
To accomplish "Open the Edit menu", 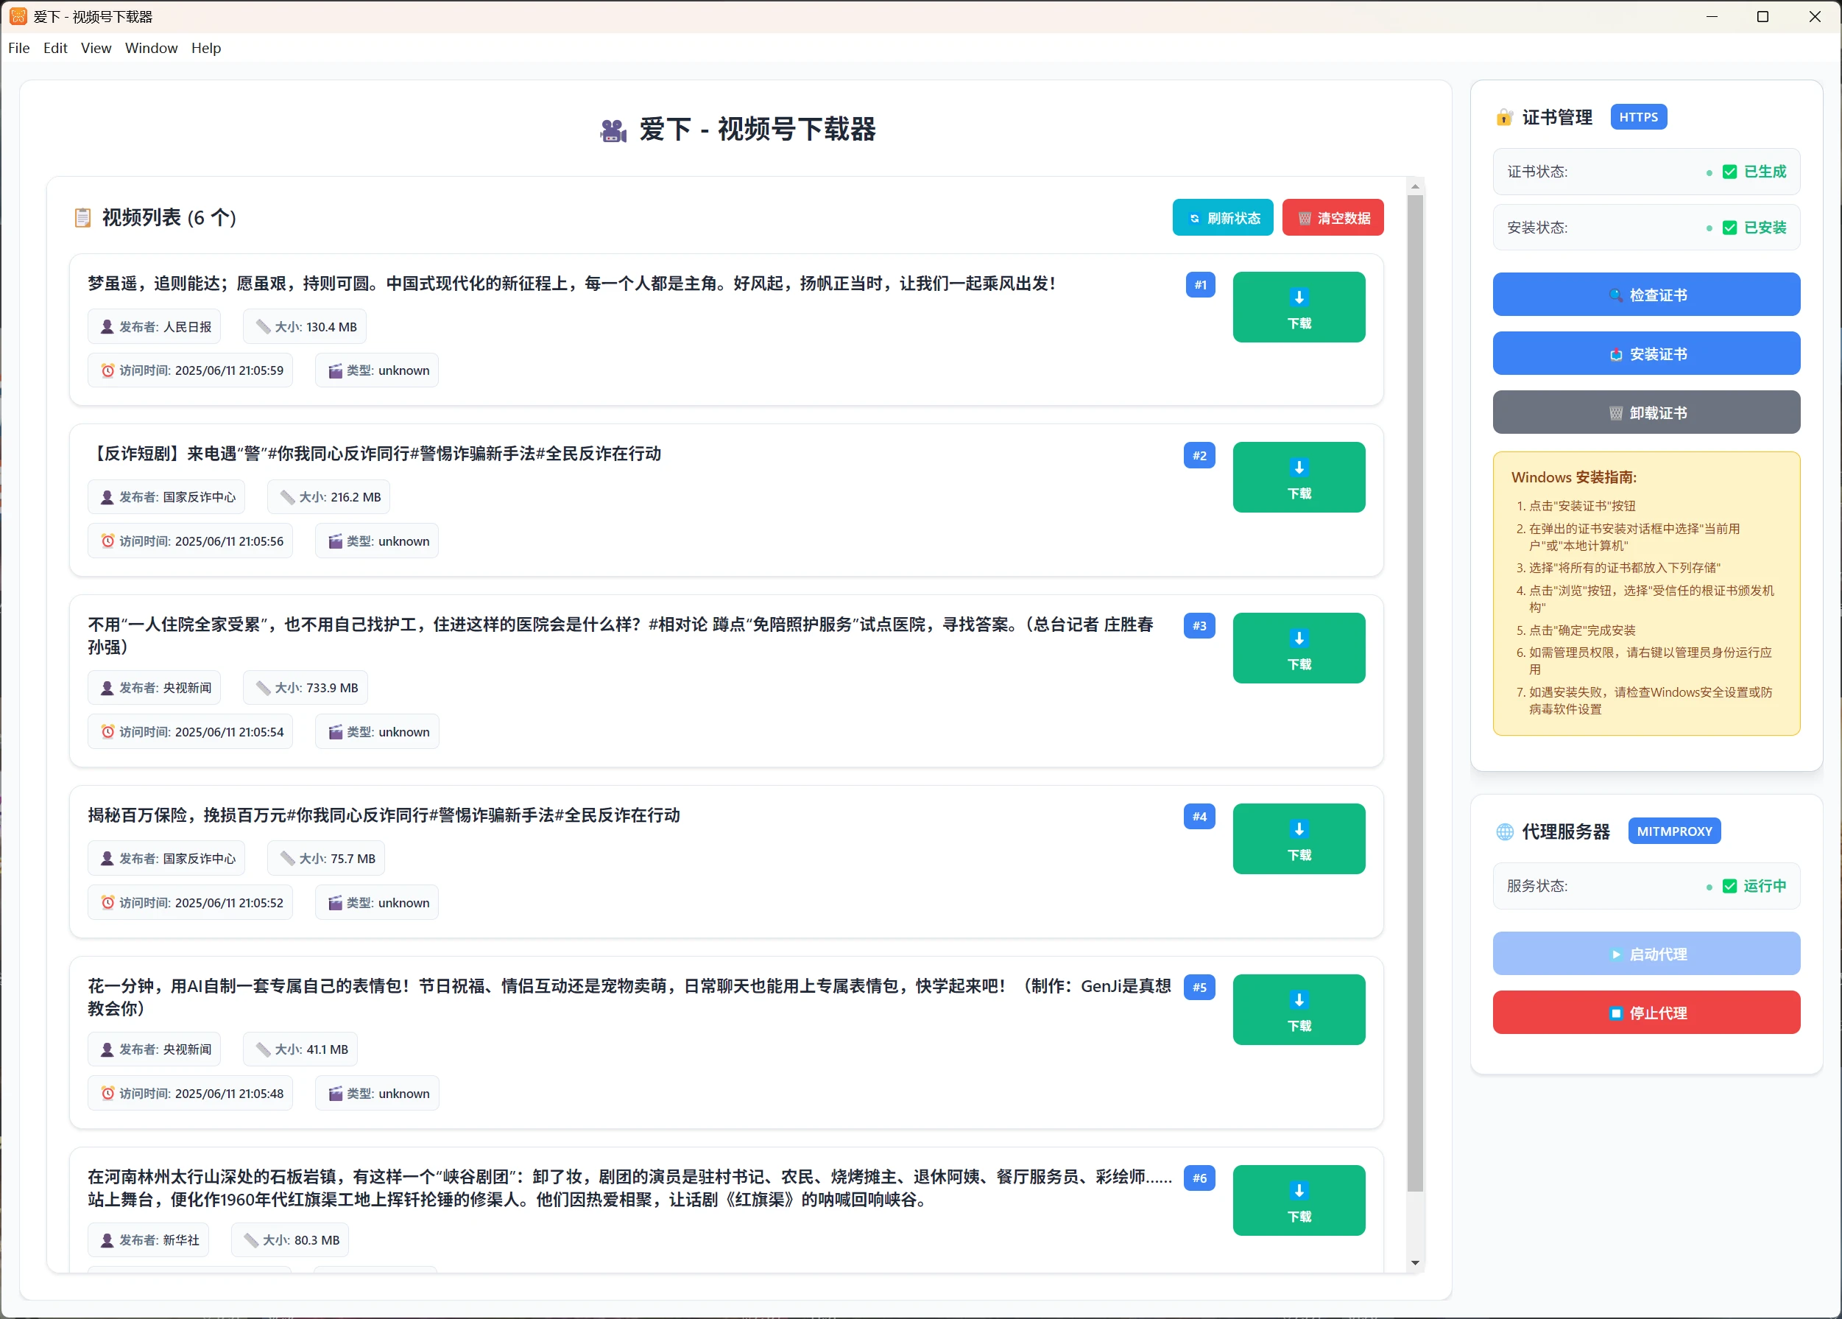I will pos(55,48).
